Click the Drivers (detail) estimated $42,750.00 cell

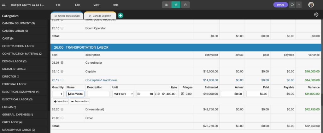206,109
